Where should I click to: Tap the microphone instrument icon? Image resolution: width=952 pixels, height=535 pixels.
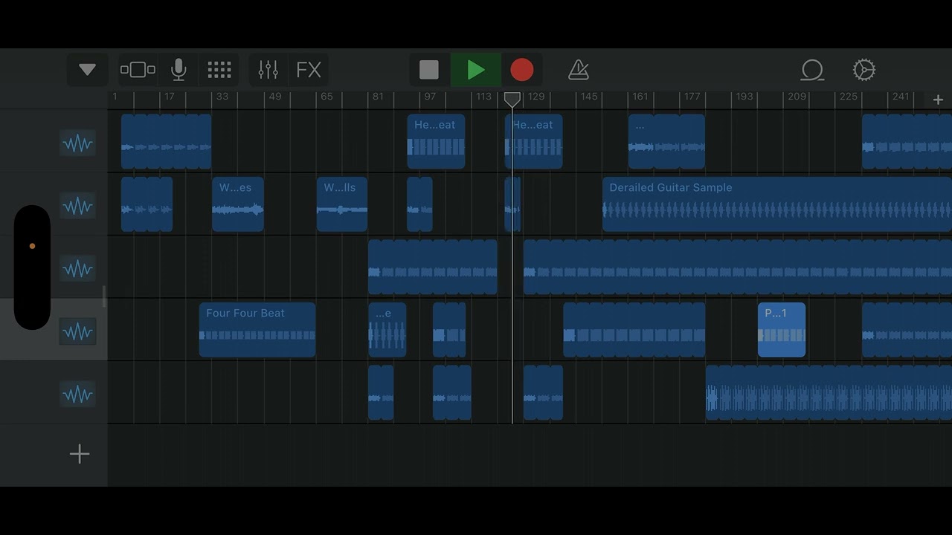click(x=178, y=70)
